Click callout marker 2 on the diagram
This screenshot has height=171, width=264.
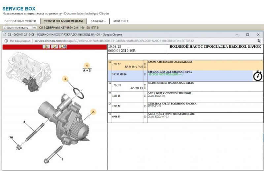(66, 79)
